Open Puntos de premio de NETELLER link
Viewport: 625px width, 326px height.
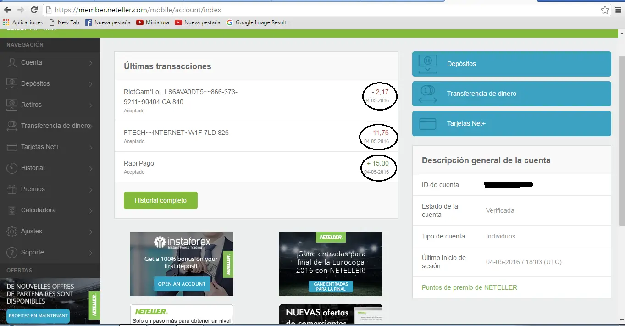[x=470, y=287]
